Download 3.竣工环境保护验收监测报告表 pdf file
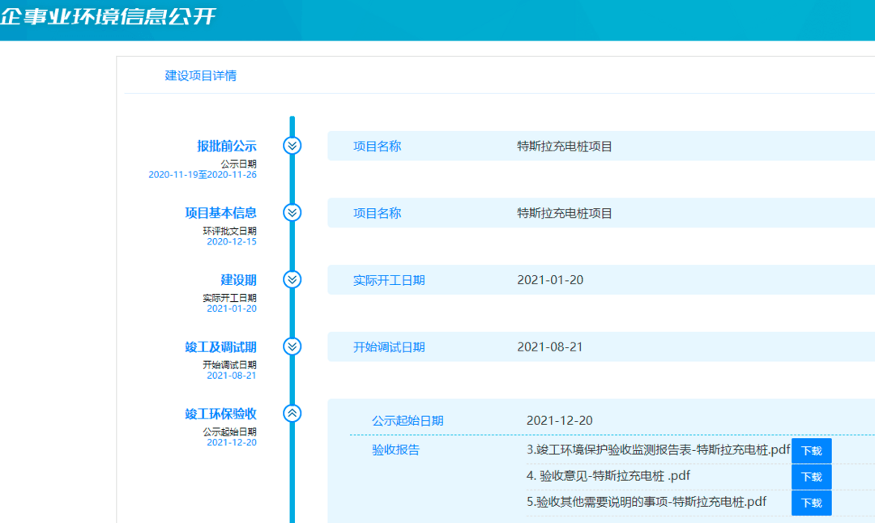This screenshot has width=875, height=523. (811, 450)
